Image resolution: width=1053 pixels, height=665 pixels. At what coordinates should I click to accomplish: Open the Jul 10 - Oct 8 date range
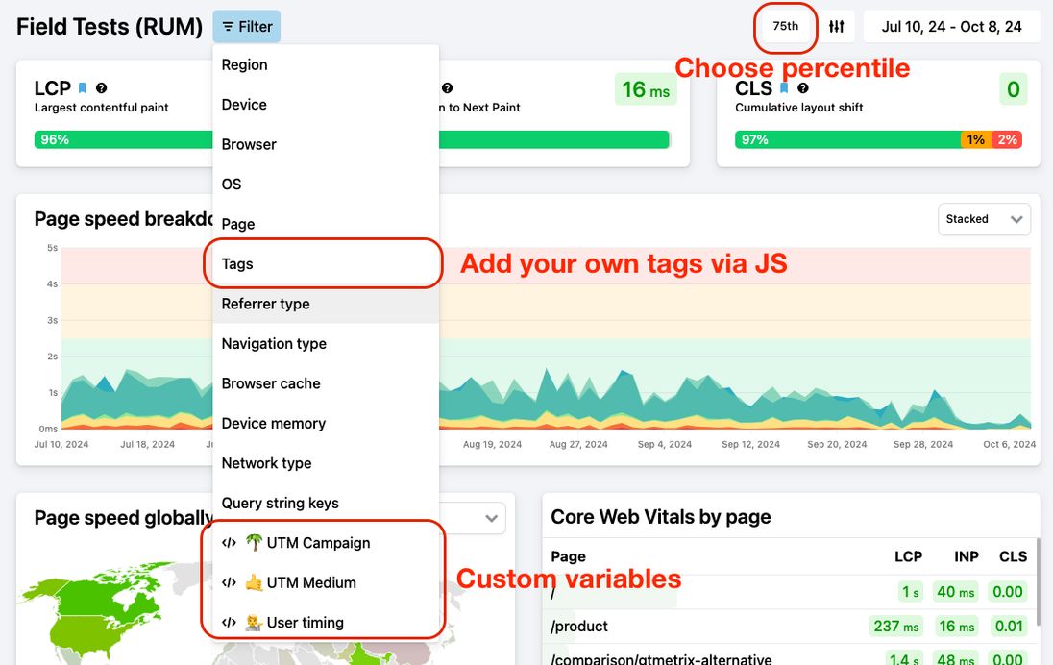951,27
